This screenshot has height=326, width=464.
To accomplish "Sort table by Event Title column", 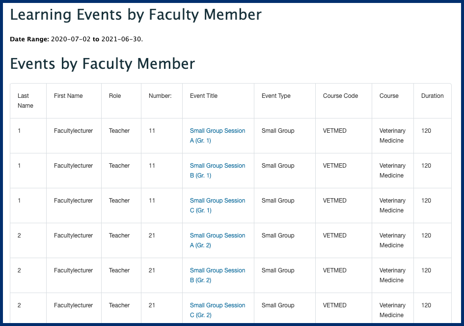I will coord(204,96).
